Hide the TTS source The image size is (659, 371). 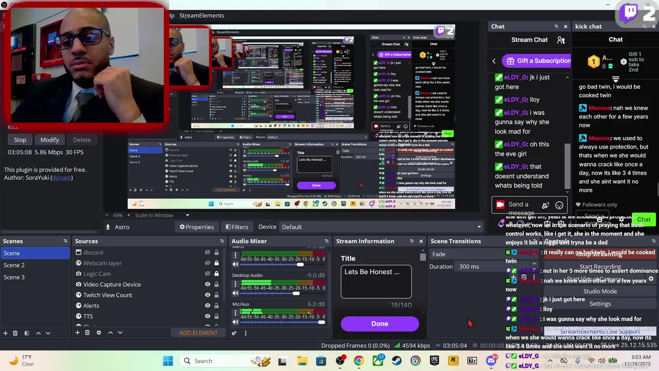tap(207, 316)
